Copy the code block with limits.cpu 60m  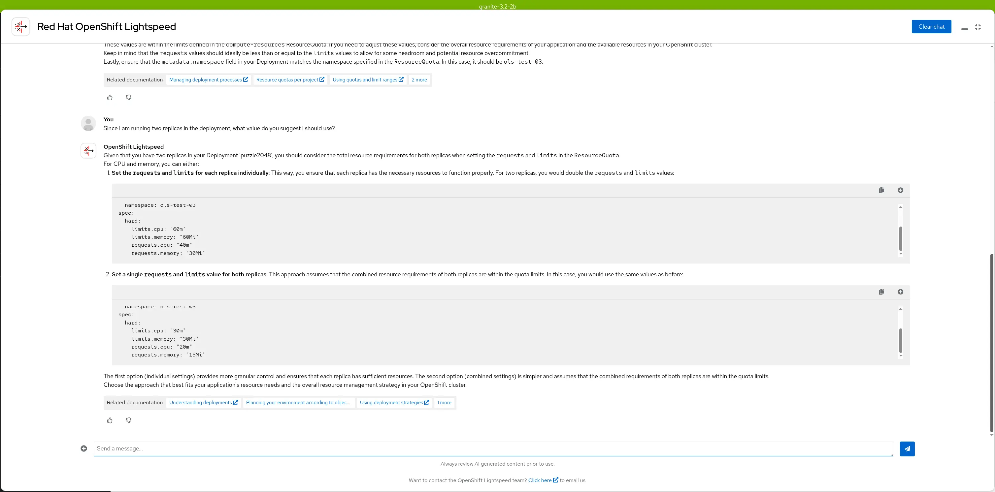tap(881, 190)
